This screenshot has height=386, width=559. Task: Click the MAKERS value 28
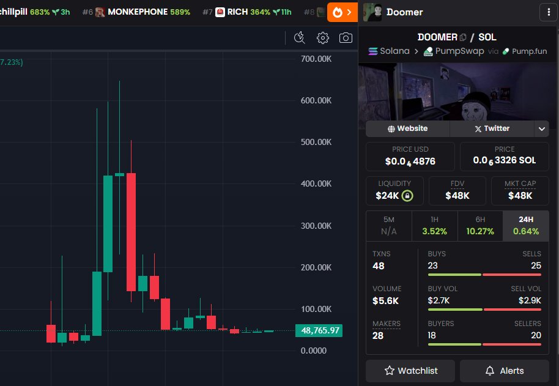[378, 336]
